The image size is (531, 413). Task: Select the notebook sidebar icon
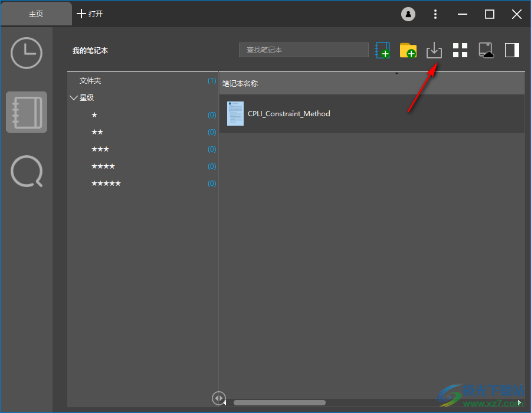[x=27, y=112]
